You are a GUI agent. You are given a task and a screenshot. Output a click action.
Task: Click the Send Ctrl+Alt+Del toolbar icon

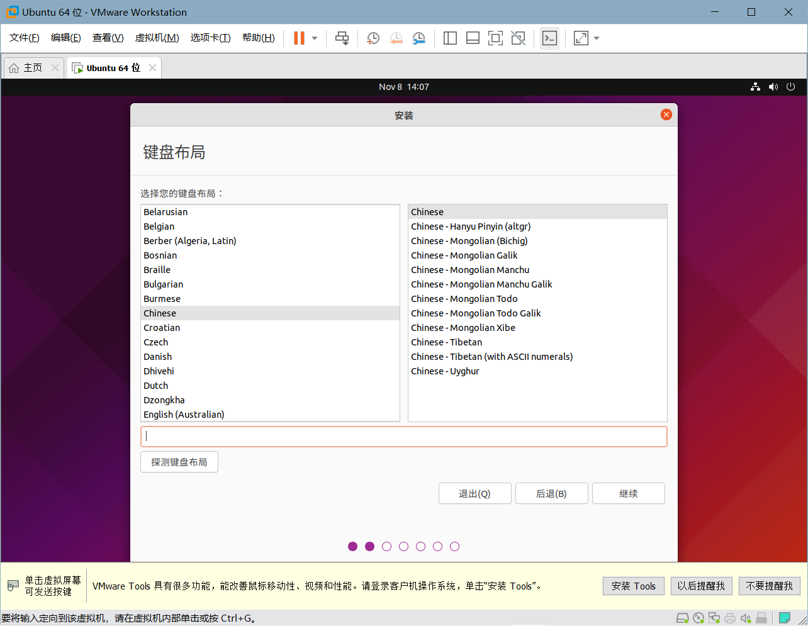pos(342,38)
